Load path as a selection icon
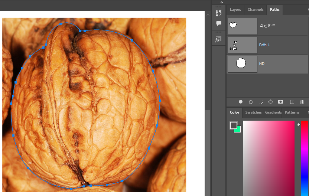Image resolution: width=309 pixels, height=196 pixels. click(261, 102)
